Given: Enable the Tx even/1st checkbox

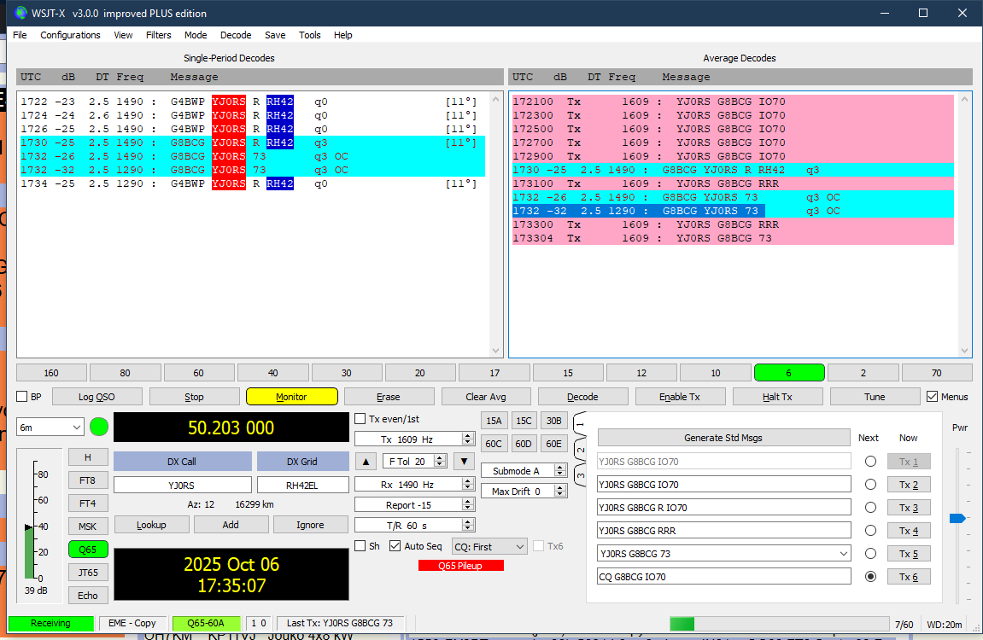Looking at the screenshot, I should point(360,419).
